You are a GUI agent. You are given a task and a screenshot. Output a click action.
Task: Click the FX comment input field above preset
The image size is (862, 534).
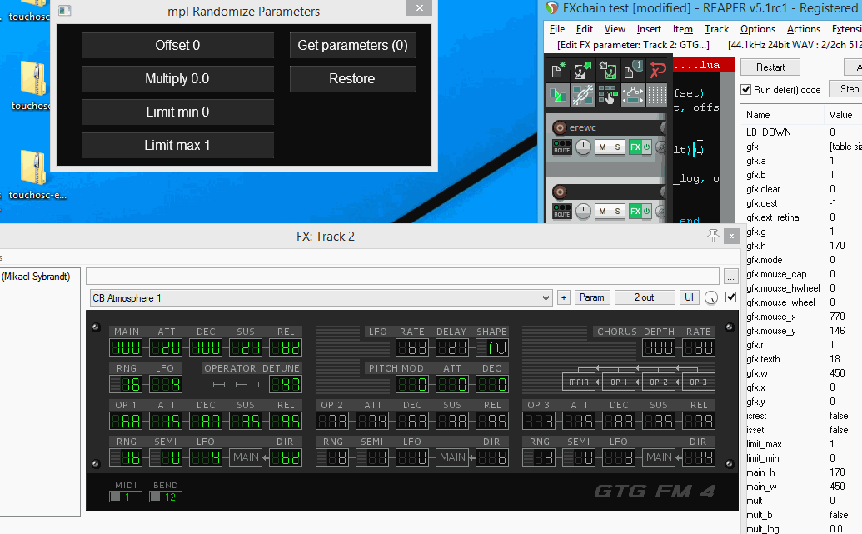pos(402,276)
